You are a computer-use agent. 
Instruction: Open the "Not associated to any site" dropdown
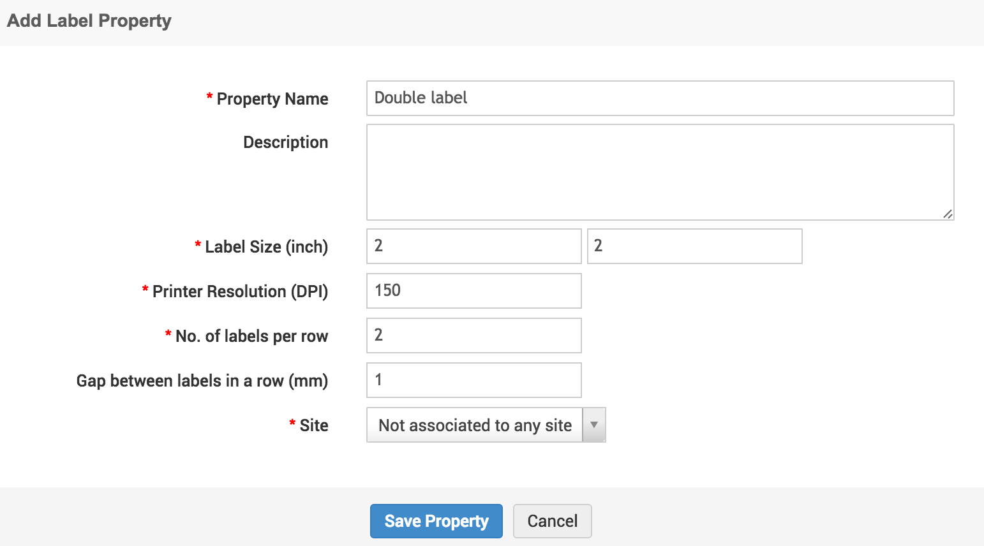click(x=475, y=425)
